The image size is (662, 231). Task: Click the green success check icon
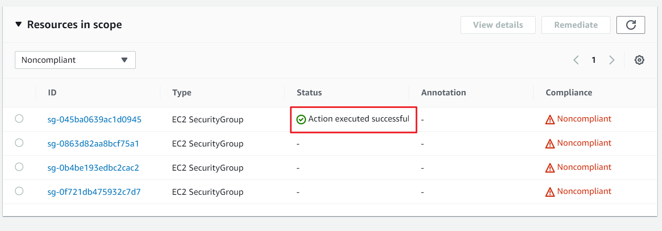coord(301,120)
